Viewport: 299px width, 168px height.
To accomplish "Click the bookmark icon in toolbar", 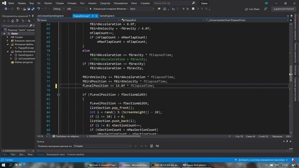I will 193,9.
